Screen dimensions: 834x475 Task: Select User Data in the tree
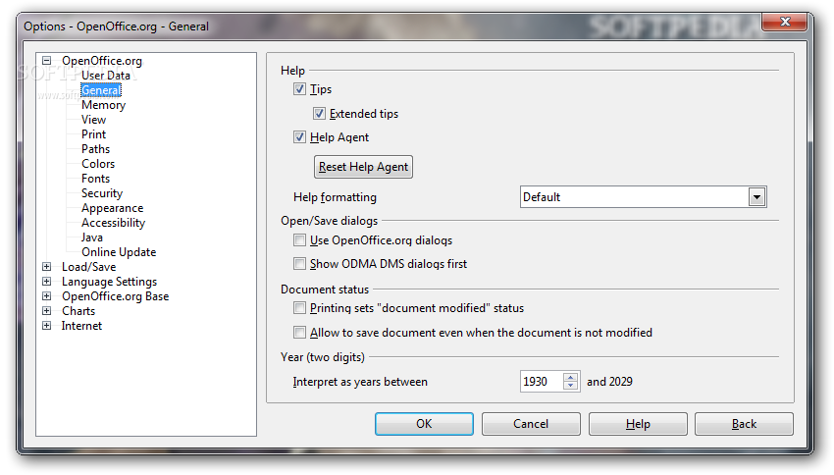click(105, 76)
